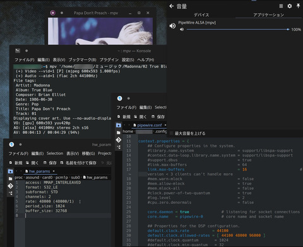Adjust the PipeWire ALSA [mpv] volume slider
Viewport: 303px width, 247px height.
[x=238, y=30]
